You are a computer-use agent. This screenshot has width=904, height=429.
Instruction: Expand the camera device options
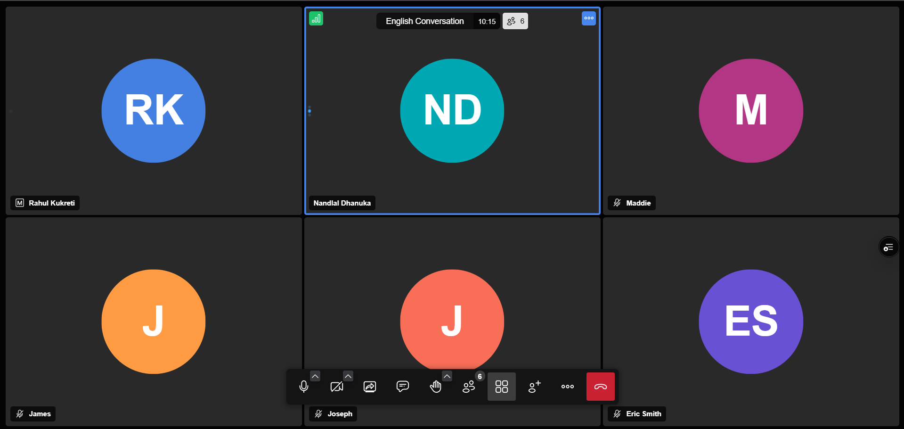click(348, 376)
